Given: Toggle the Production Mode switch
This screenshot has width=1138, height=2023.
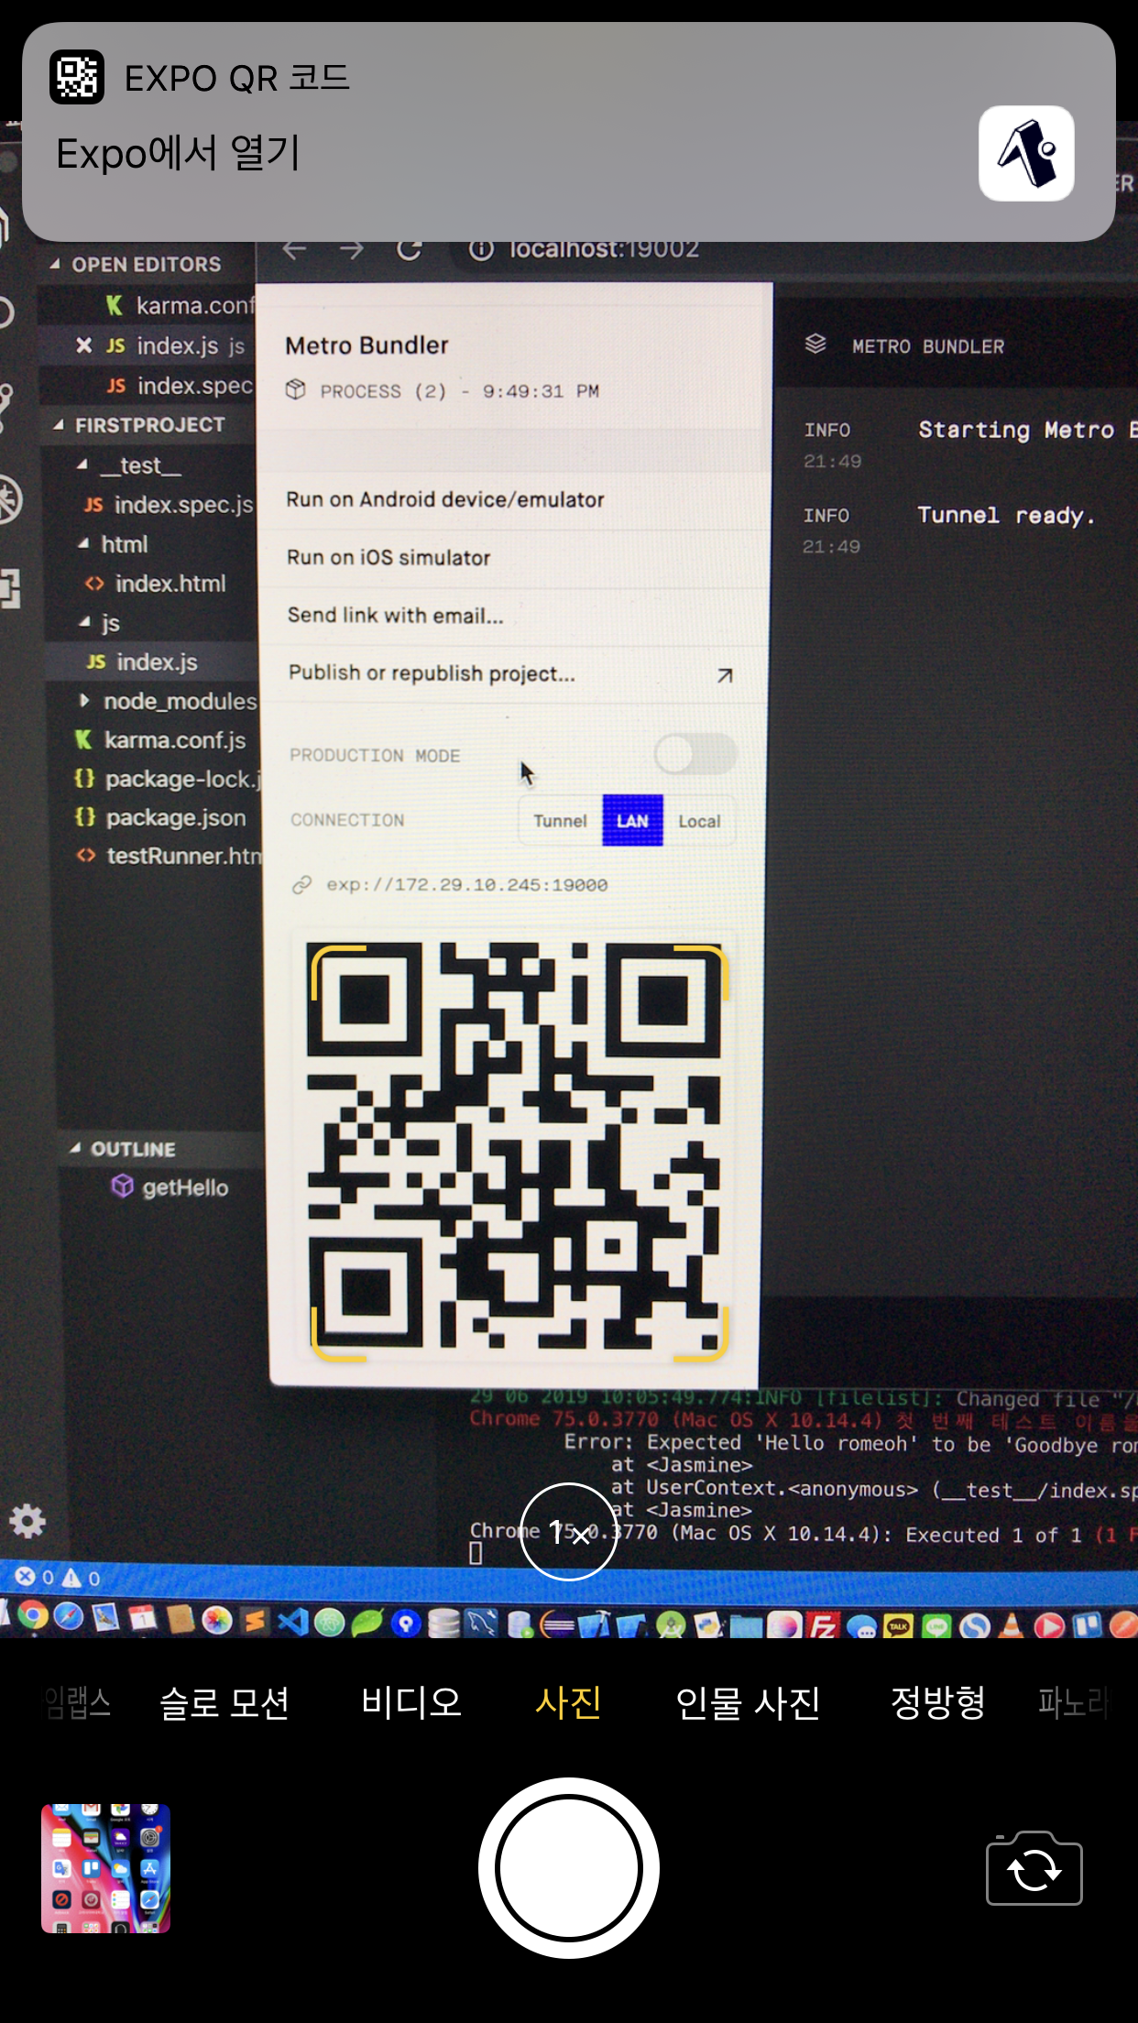Looking at the screenshot, I should click(x=695, y=755).
